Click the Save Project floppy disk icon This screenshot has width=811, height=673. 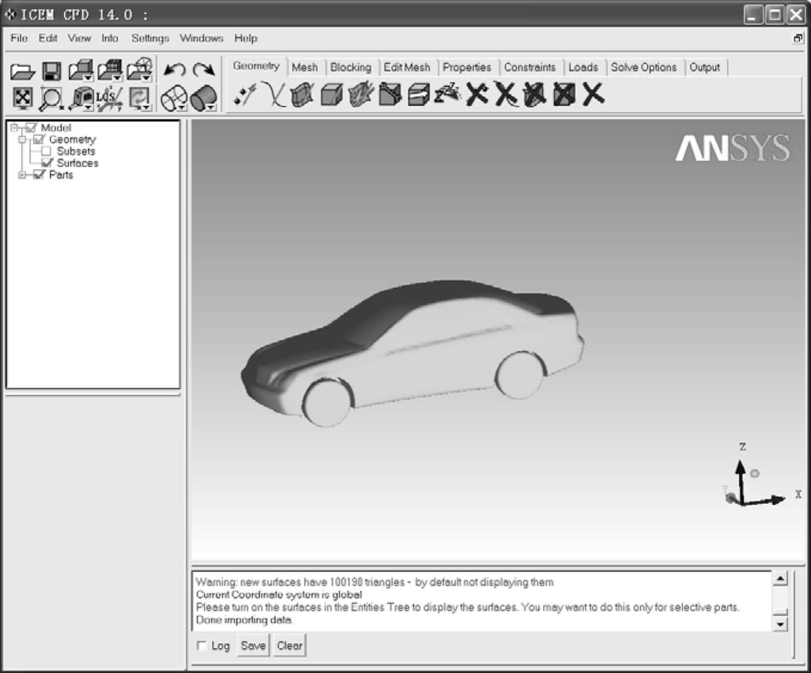pos(51,72)
